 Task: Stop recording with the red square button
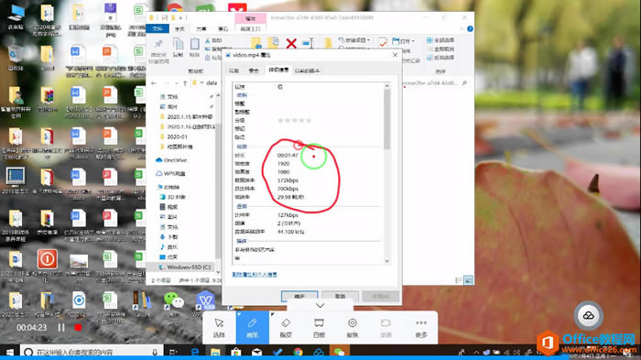coord(78,328)
